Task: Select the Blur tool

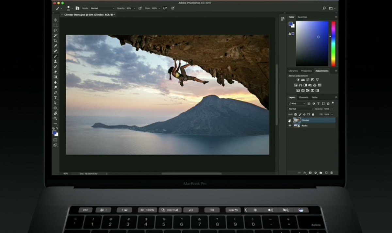Action: click(x=56, y=82)
